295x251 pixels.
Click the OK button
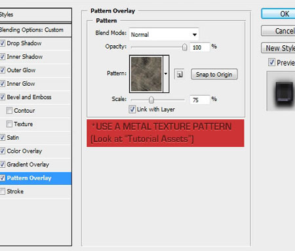278,14
